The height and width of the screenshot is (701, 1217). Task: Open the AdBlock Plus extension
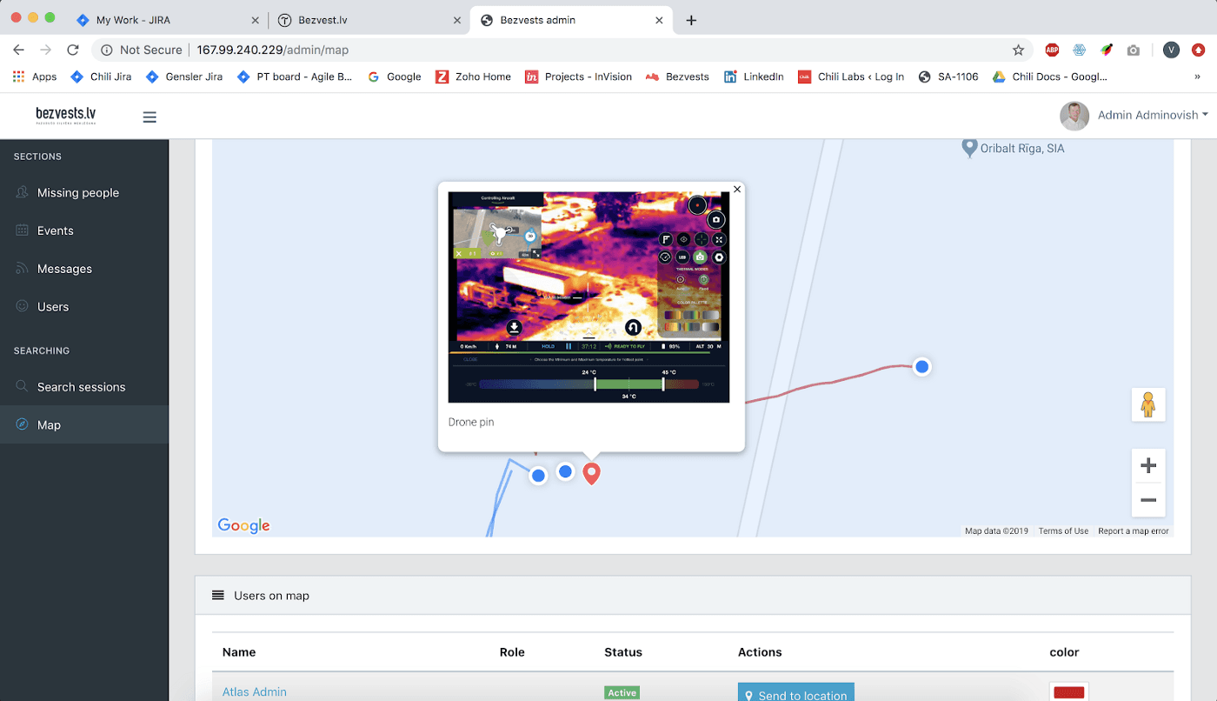pyautogui.click(x=1052, y=50)
